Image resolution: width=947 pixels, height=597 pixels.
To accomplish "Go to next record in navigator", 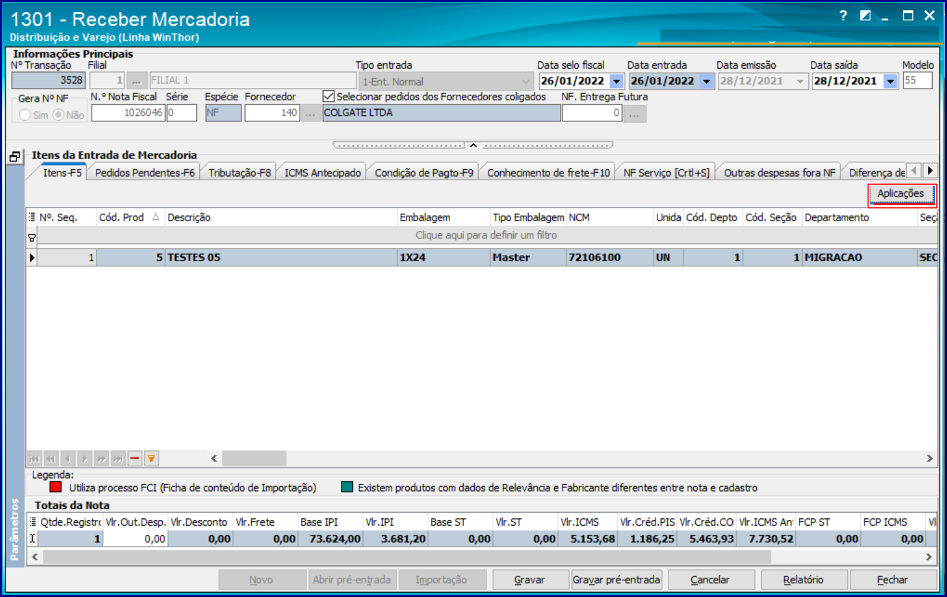I will point(85,459).
